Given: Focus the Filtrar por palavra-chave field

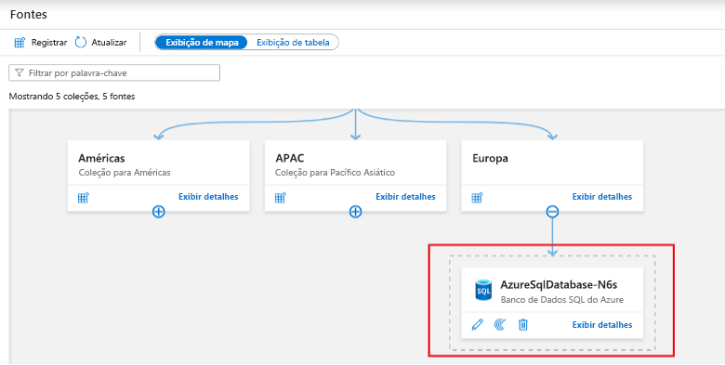Looking at the screenshot, I should click(x=114, y=73).
